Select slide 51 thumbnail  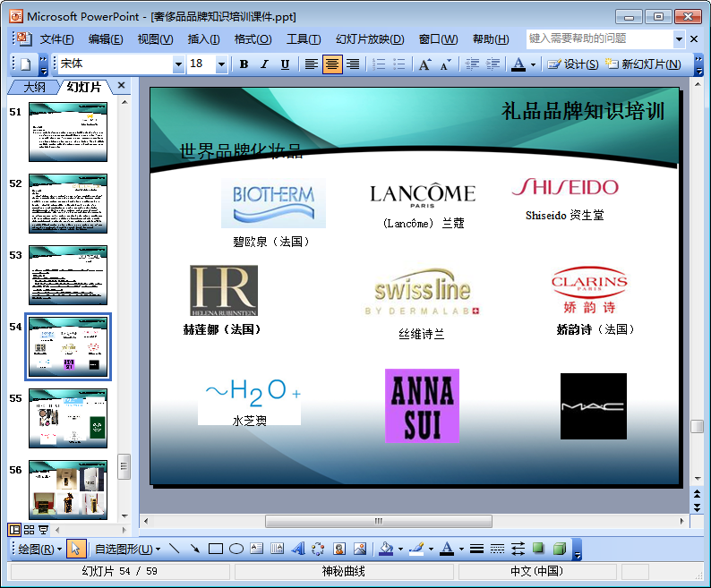[x=68, y=132]
